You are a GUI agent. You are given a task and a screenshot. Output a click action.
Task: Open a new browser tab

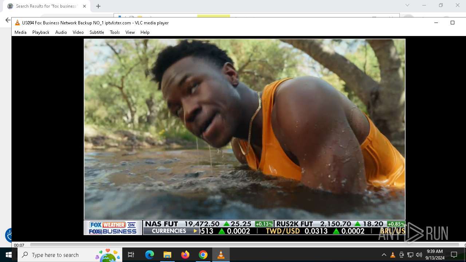point(98,6)
